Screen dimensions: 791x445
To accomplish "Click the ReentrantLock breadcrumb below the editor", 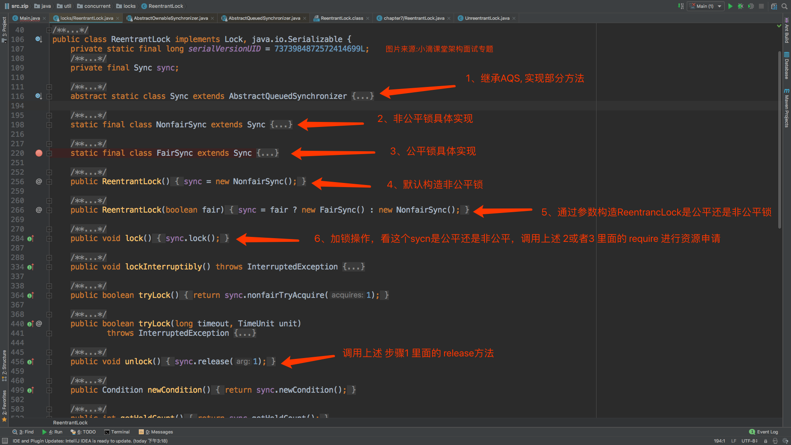I will pyautogui.click(x=70, y=423).
